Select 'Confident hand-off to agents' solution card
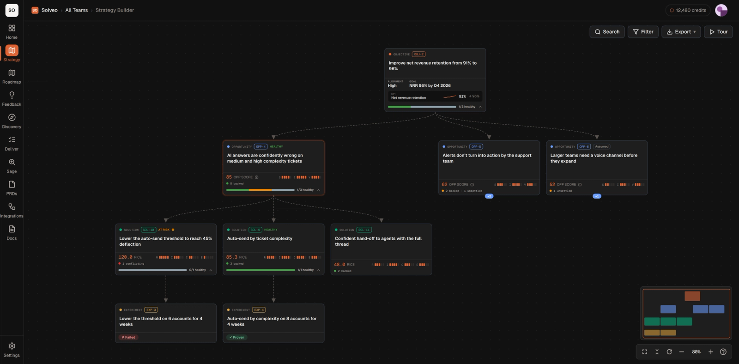Viewport: 739px width, 364px height. coord(382,249)
